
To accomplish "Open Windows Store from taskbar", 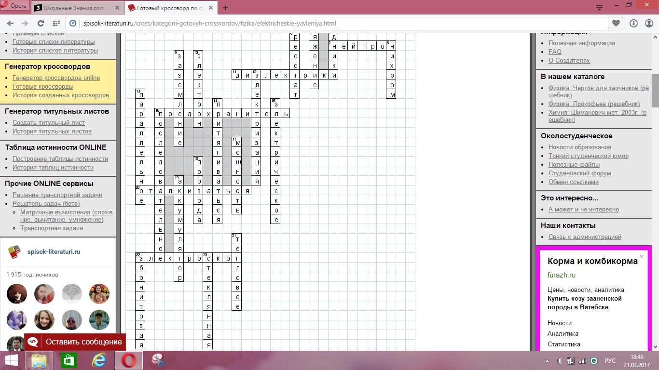I will [69, 360].
